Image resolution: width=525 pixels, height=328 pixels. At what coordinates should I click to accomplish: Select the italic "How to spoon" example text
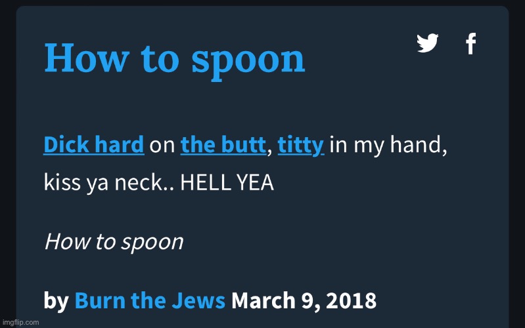(x=113, y=242)
